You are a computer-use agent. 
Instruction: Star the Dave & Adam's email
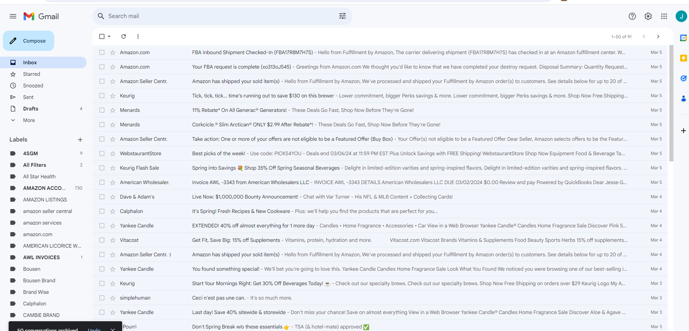tap(113, 197)
